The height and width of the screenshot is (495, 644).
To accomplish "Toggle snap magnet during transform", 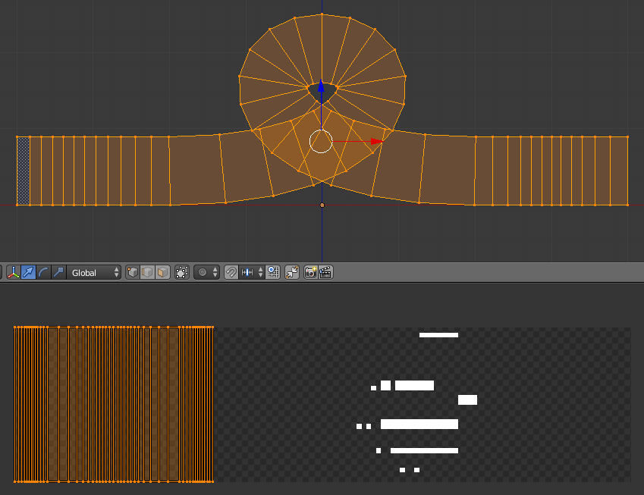I will tap(231, 273).
